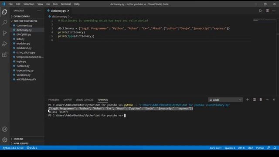Open modules2.py in the explorer
The width and height of the screenshot is (279, 157).
24,48
